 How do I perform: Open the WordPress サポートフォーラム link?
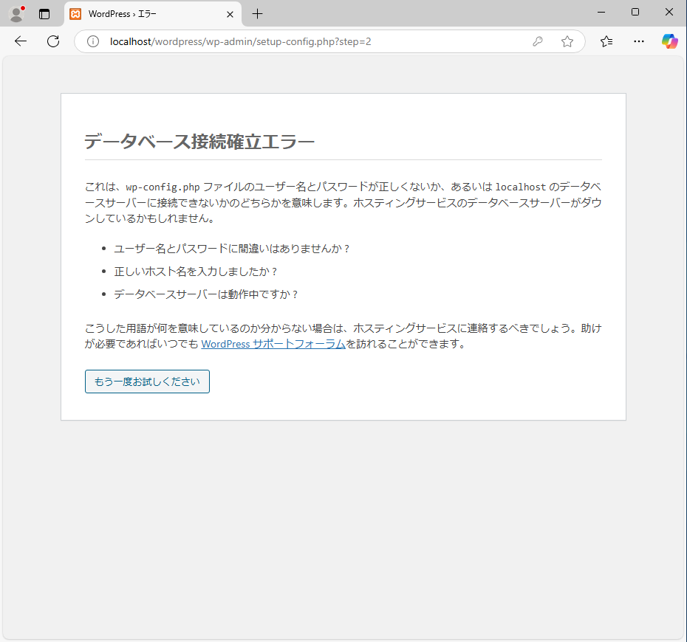pyautogui.click(x=273, y=344)
